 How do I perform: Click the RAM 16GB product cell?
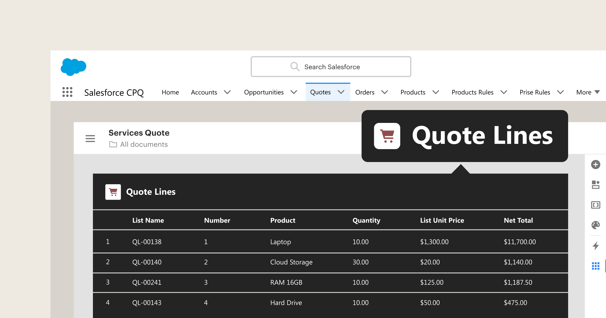286,282
